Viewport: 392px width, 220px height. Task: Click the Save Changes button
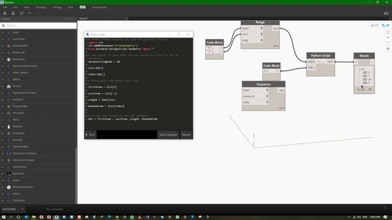tap(168, 134)
